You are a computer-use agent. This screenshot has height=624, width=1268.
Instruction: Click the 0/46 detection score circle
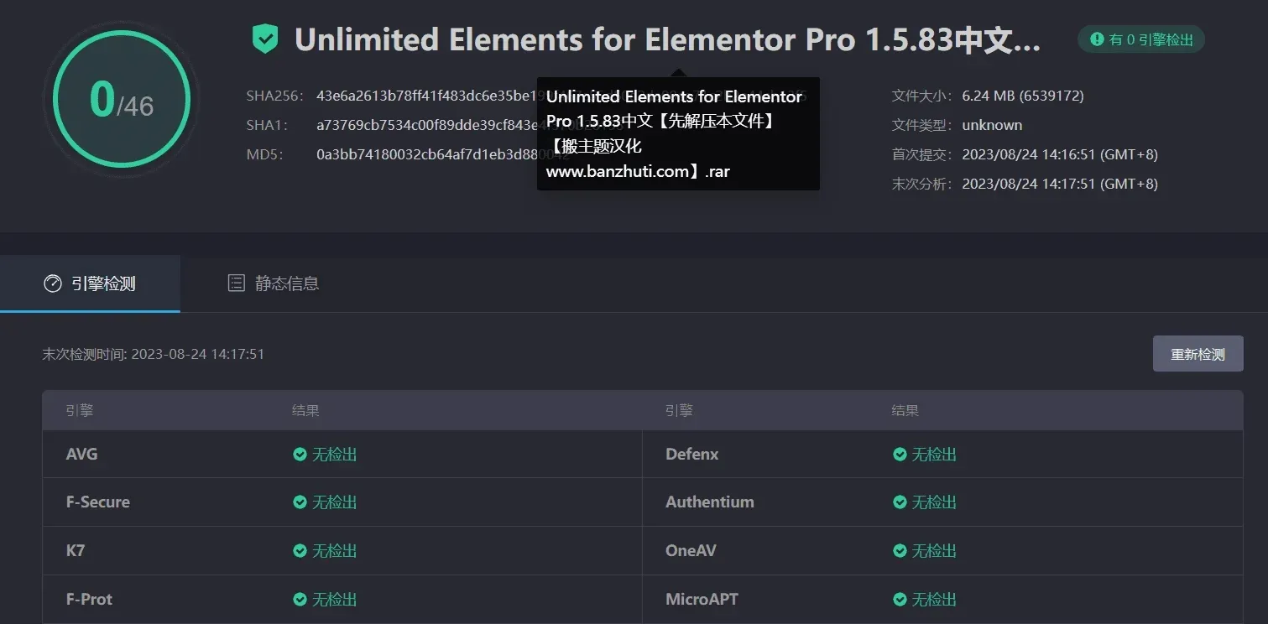tap(122, 100)
